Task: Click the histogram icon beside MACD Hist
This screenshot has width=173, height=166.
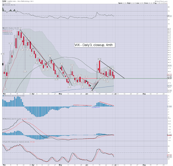Action: pyautogui.click(x=3, y=96)
